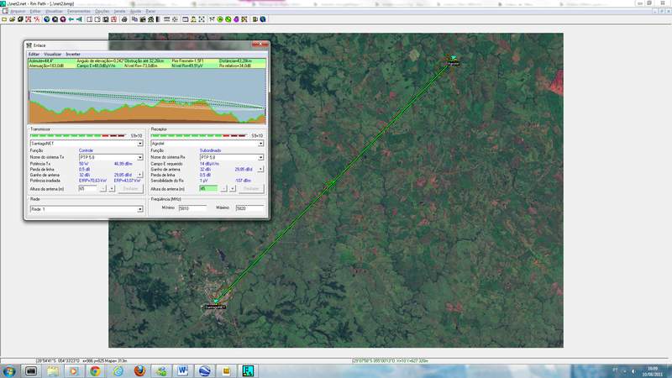Open the Ajuda menu
The height and width of the screenshot is (378, 672).
[x=135, y=11]
